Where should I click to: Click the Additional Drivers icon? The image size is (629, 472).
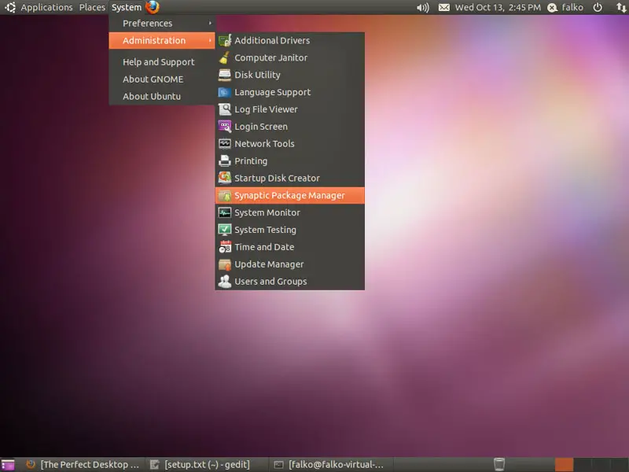pyautogui.click(x=225, y=40)
